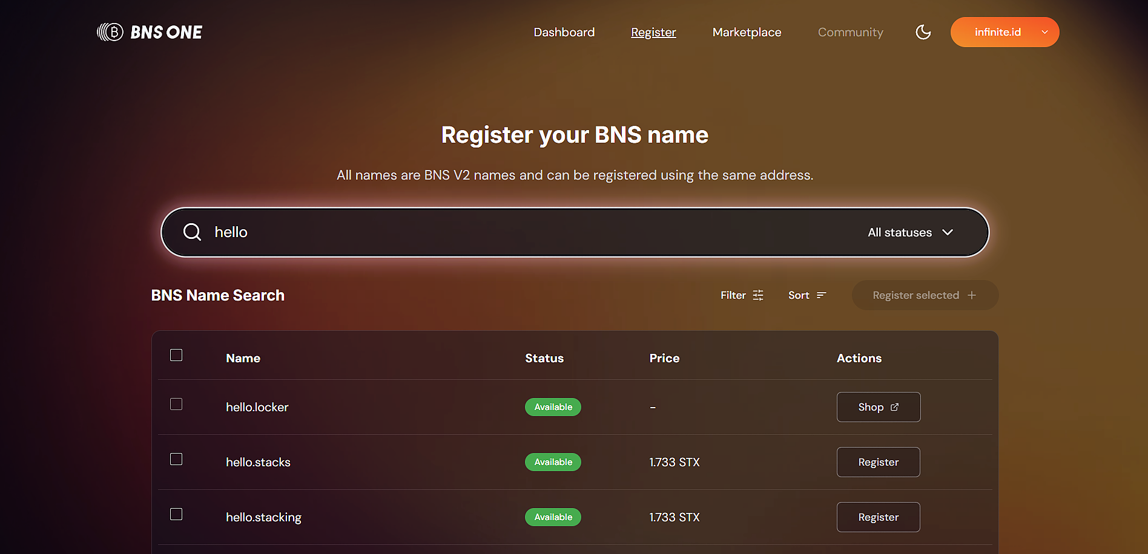1148x554 pixels.
Task: Click the hello.stacks price 1.733 STX
Action: click(x=675, y=462)
